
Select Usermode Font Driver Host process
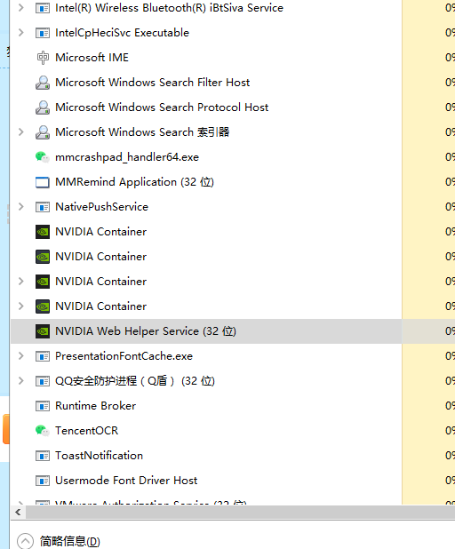click(x=126, y=480)
